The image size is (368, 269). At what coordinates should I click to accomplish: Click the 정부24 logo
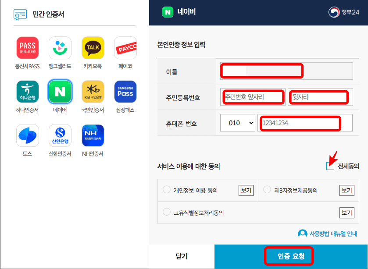[x=344, y=12]
